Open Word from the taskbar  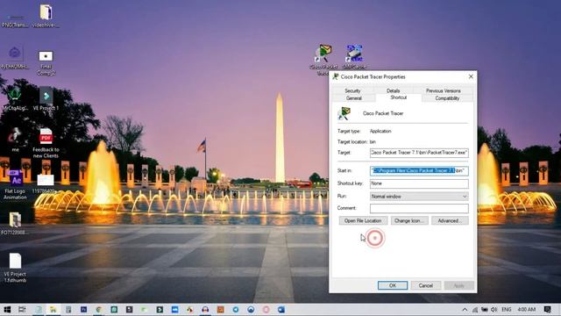[x=281, y=310]
